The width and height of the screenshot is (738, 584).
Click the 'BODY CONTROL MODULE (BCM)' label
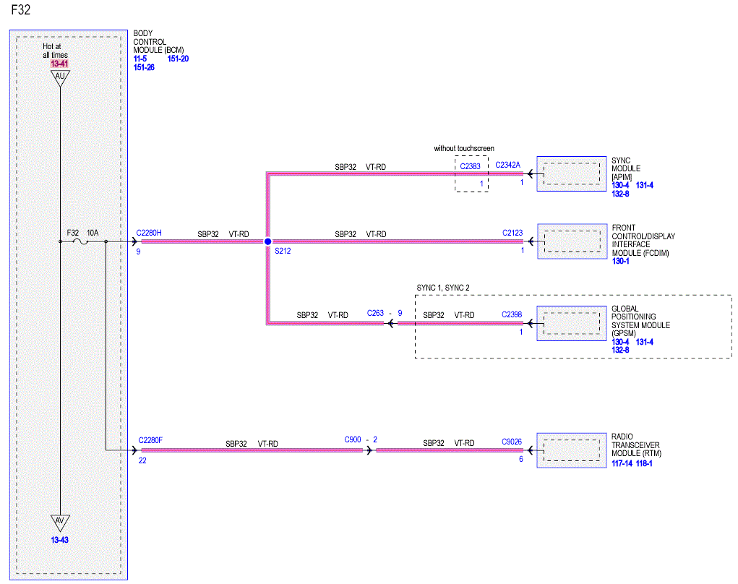(x=158, y=41)
